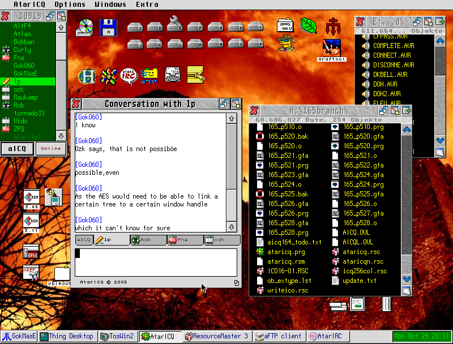
Task: Click the red trident desktop icon
Action: pos(333,26)
